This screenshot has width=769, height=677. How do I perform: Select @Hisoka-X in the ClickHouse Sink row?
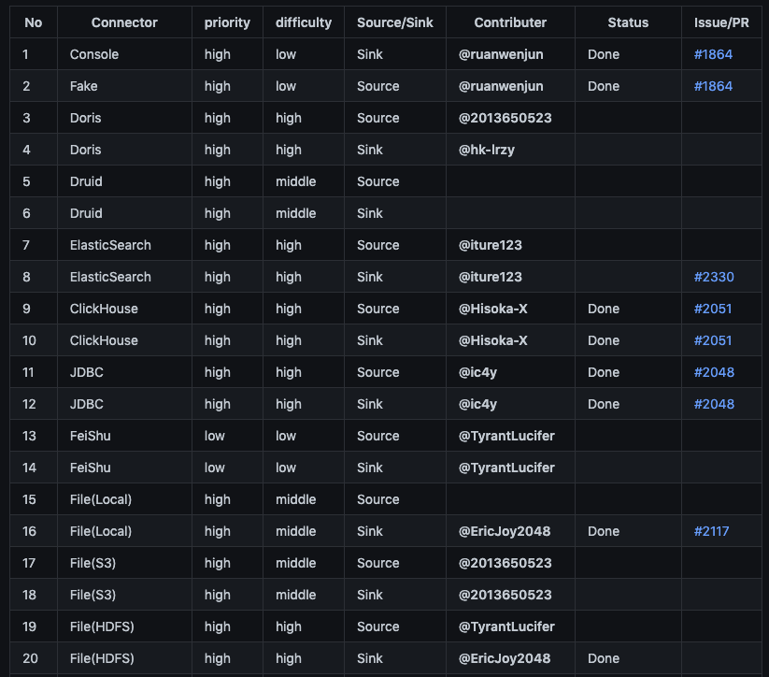tap(492, 340)
